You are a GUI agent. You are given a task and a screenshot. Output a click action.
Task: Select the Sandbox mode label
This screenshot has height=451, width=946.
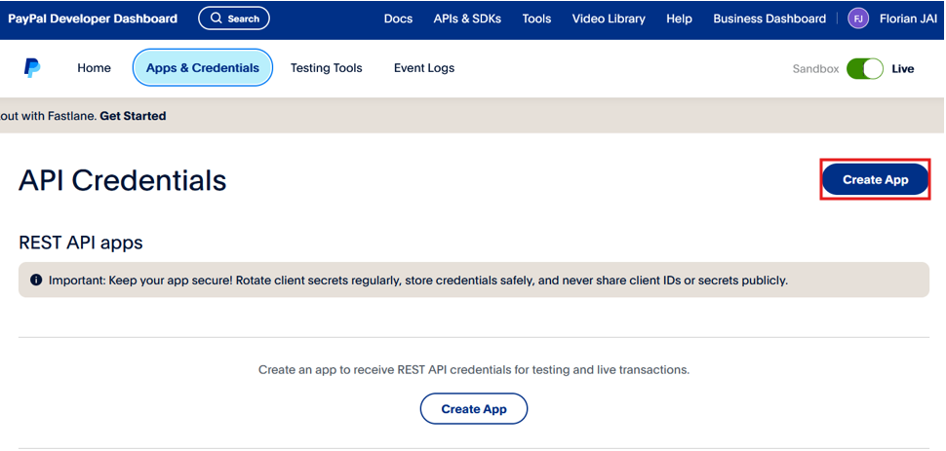(815, 69)
